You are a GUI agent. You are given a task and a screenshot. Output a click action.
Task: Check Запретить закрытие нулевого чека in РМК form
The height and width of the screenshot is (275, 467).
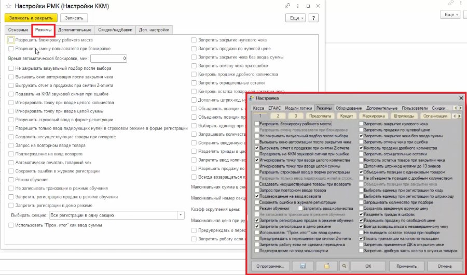194,40
